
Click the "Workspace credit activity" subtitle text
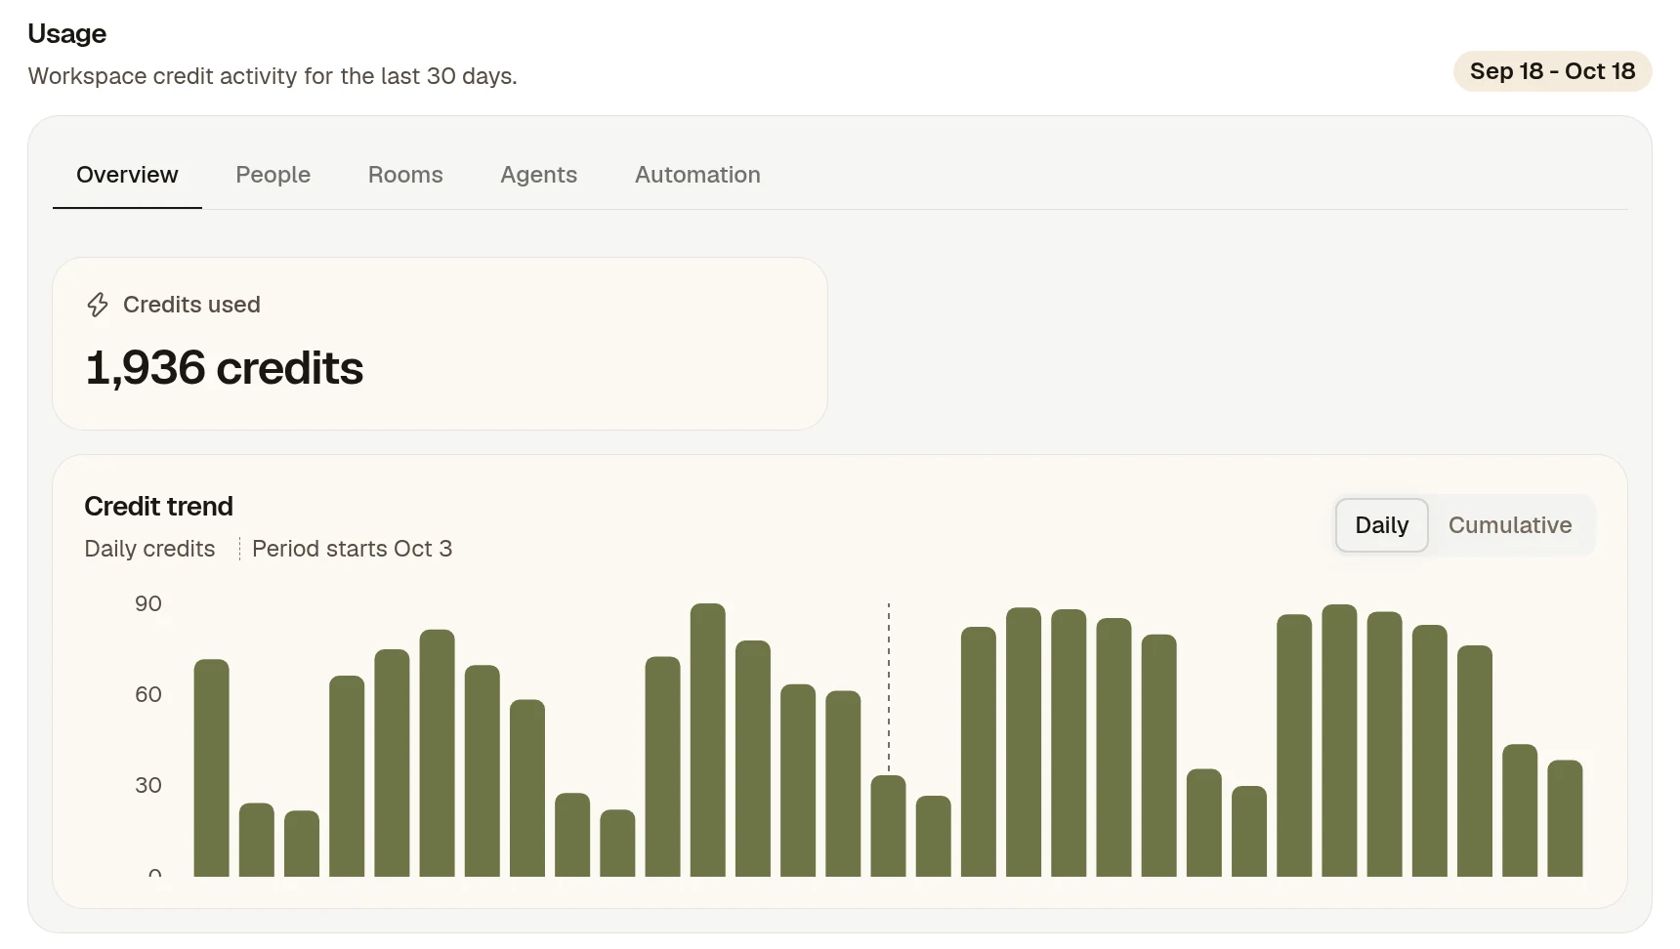273,76
